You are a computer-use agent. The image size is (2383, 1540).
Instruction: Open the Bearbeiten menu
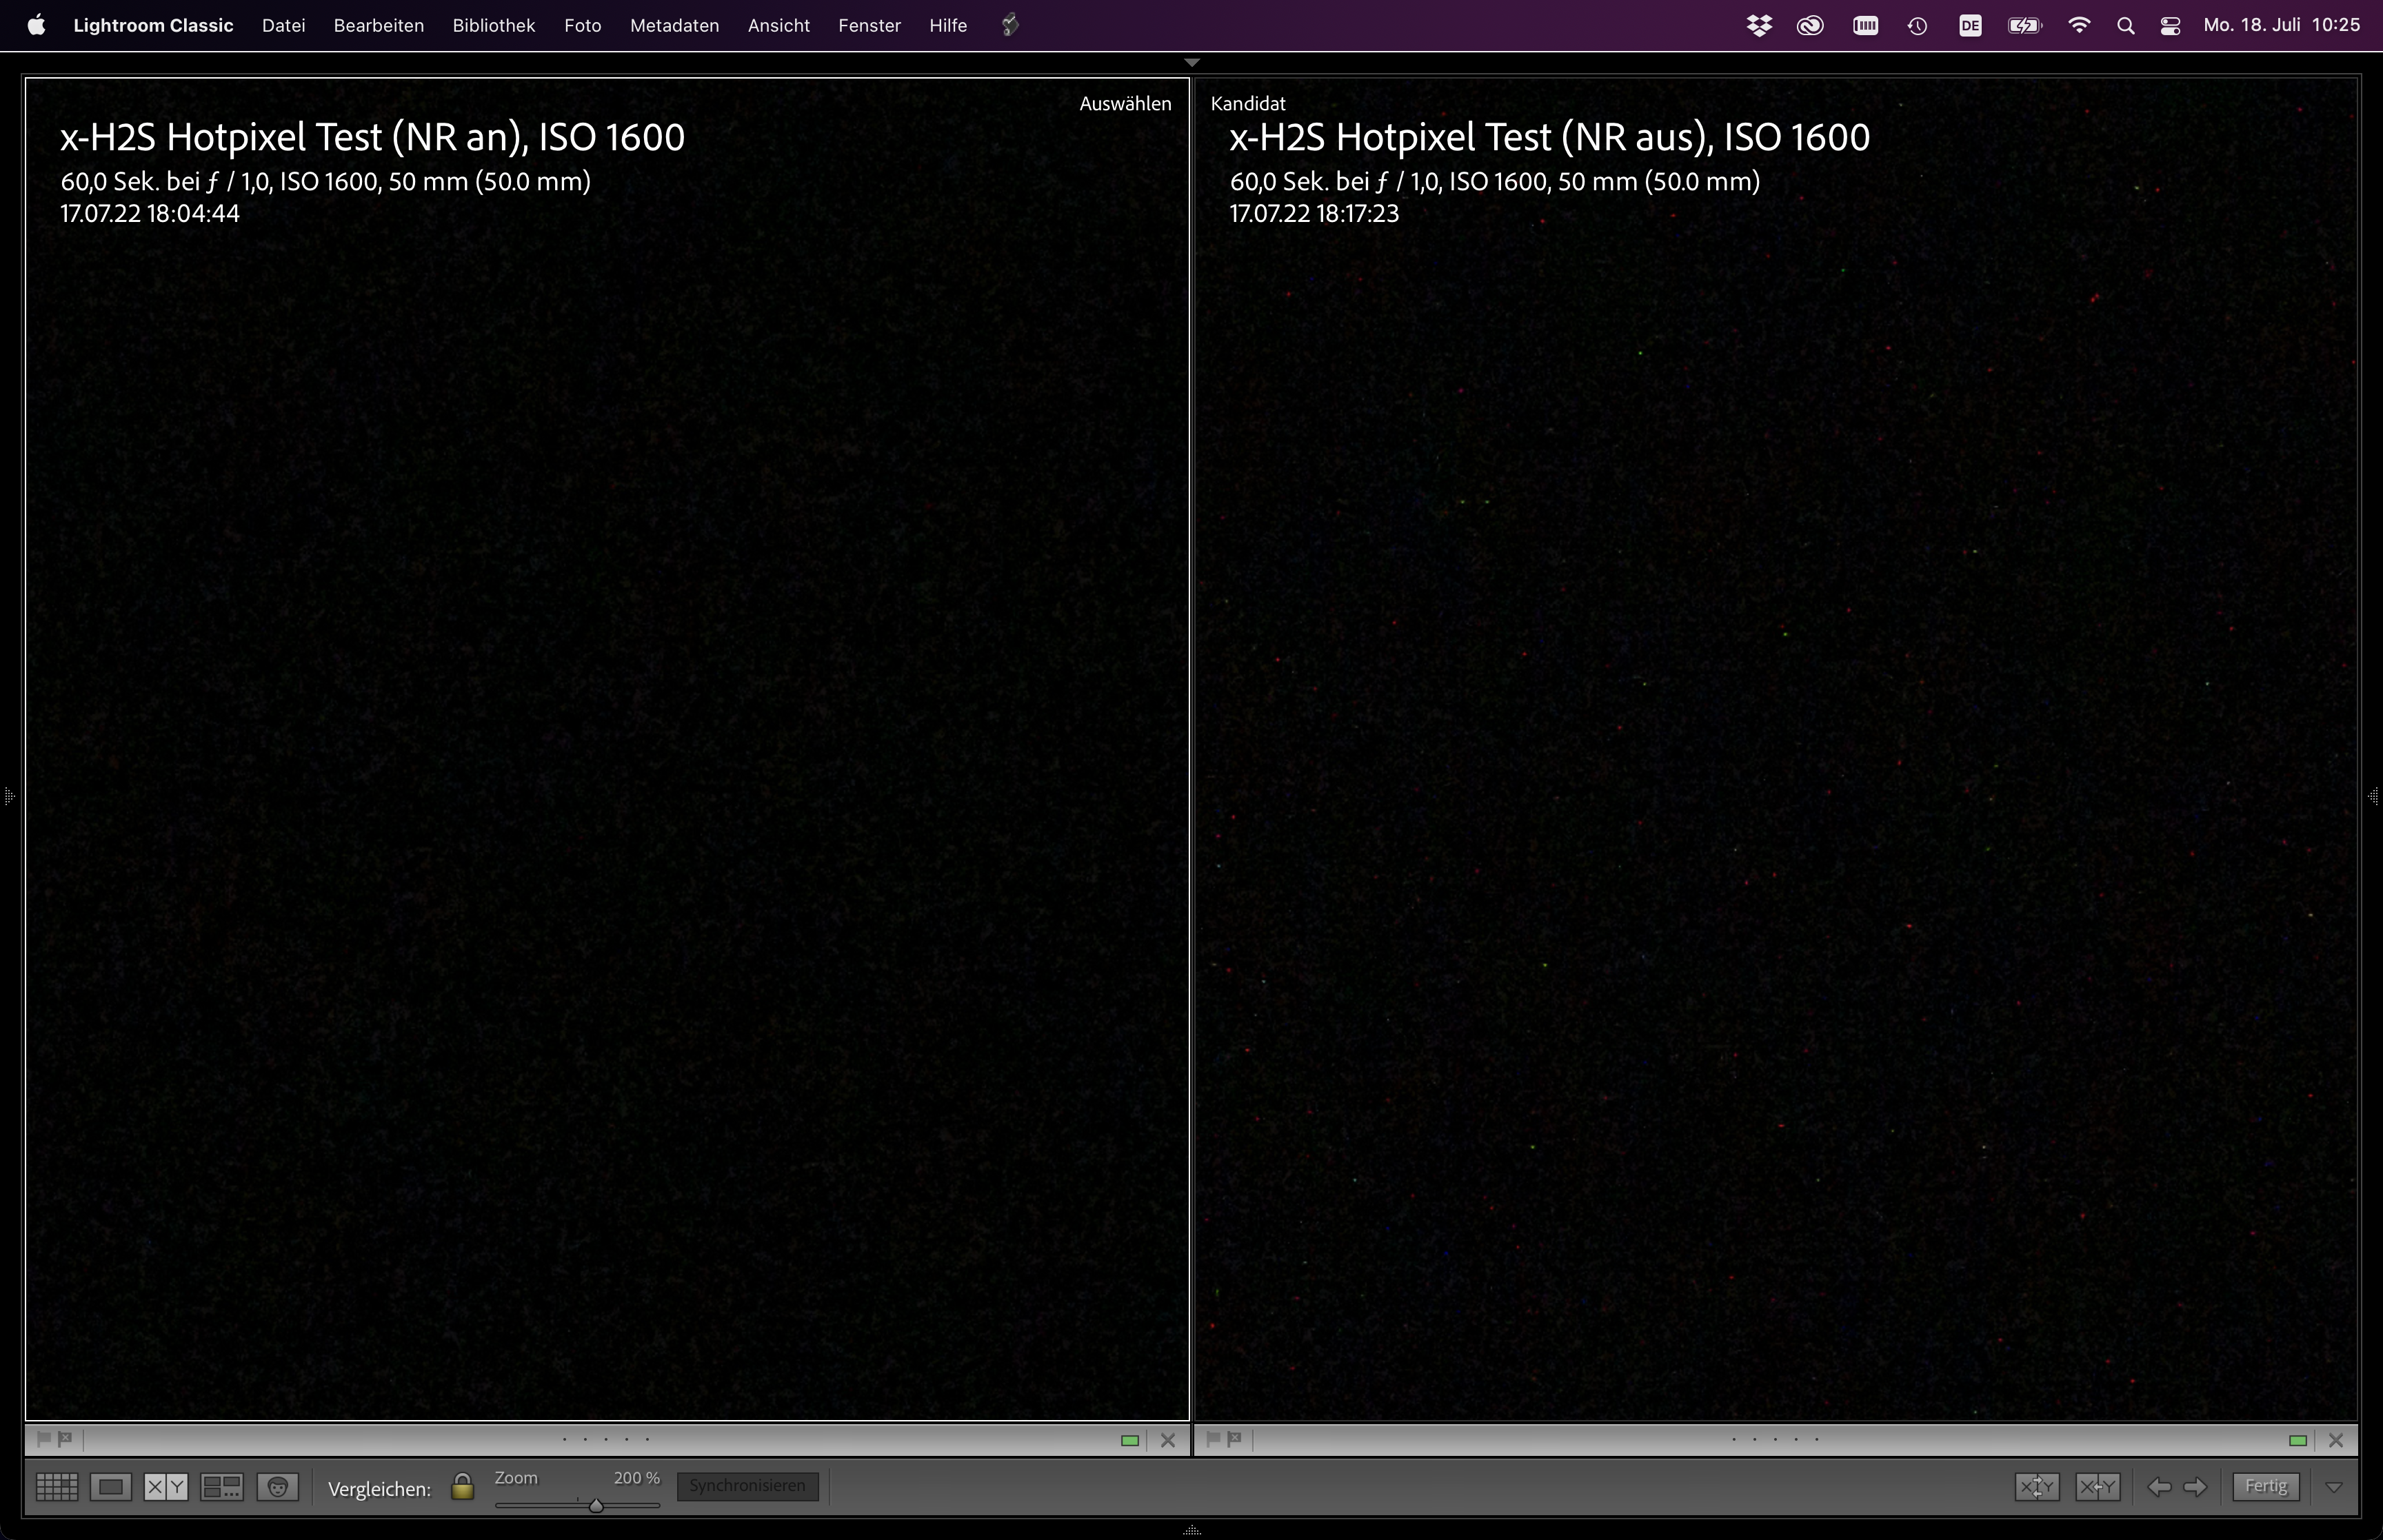coord(379,25)
